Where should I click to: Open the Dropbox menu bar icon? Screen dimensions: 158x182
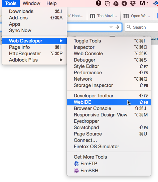point(133,3)
